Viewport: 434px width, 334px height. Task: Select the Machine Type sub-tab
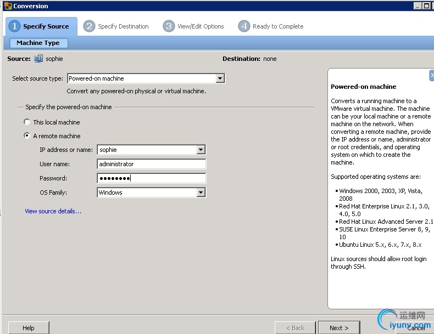pos(38,43)
